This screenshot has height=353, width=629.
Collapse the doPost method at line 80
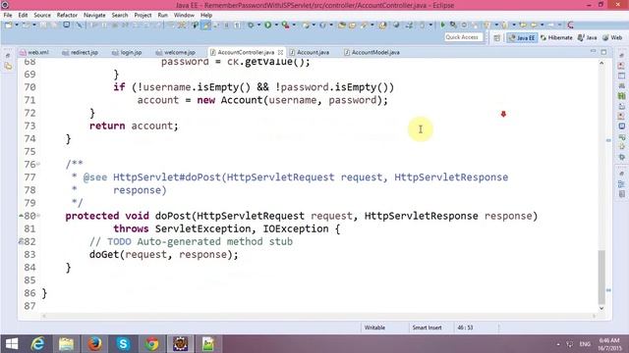point(38,216)
